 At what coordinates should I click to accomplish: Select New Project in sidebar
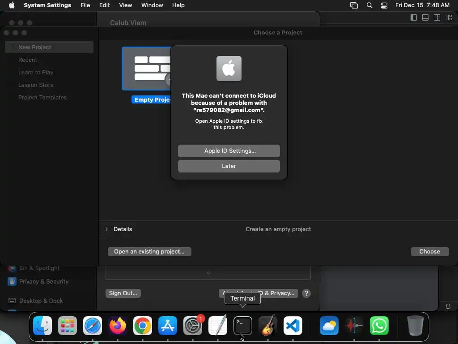49,47
